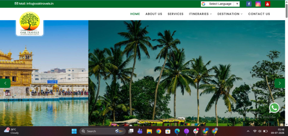The image size is (288, 136).
Task: Open Microsoft Store from taskbar
Action: click(168, 131)
